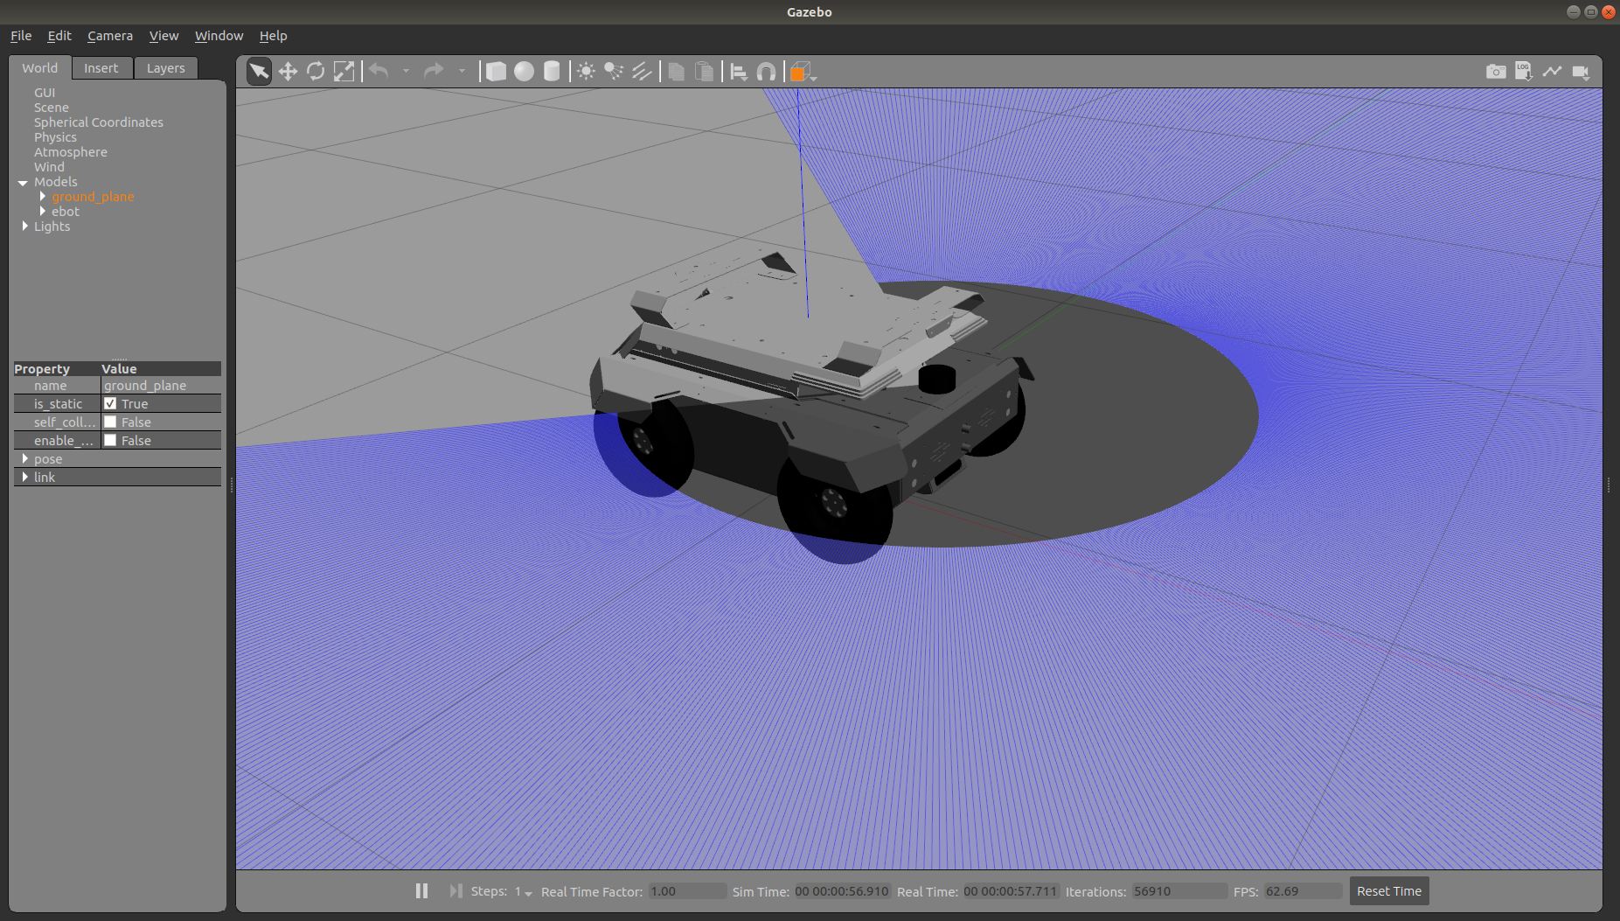1620x921 pixels.
Task: Activate the translate mode tool
Action: 288,71
